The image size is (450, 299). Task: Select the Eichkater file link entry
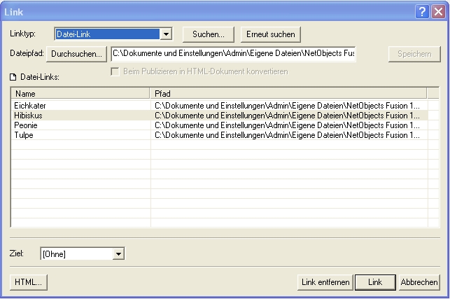click(29, 105)
